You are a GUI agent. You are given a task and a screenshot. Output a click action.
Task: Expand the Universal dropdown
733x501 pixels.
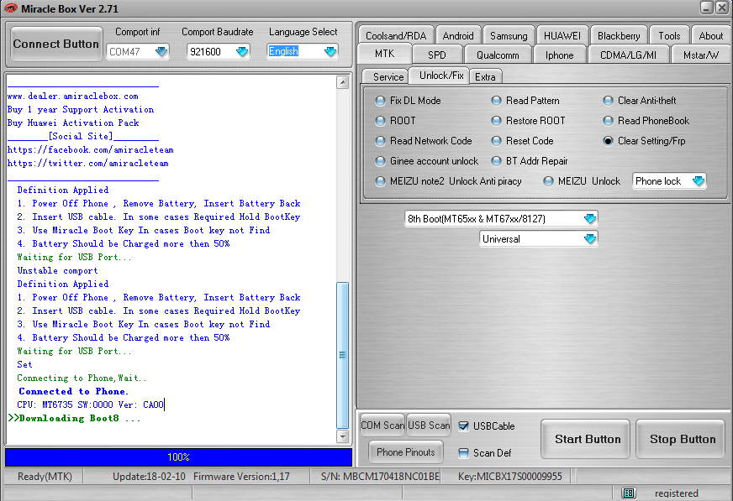pos(590,239)
